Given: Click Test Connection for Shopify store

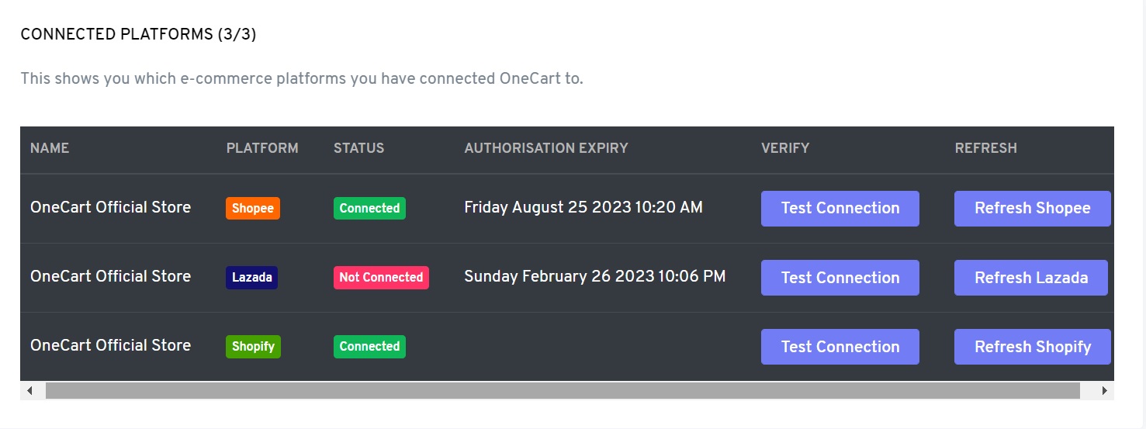Looking at the screenshot, I should [840, 347].
